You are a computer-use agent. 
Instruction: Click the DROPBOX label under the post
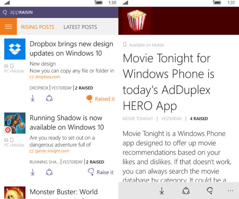click(x=39, y=88)
